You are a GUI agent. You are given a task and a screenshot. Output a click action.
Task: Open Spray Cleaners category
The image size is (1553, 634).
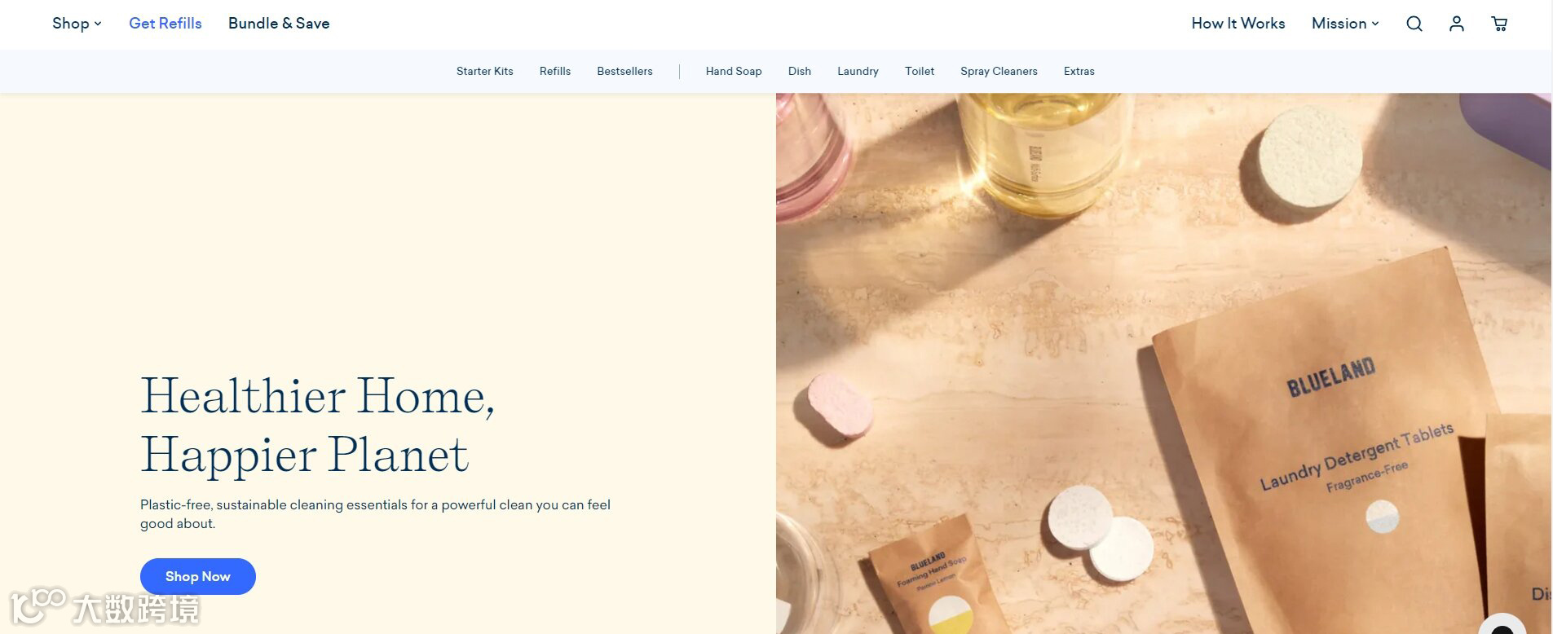tap(999, 72)
